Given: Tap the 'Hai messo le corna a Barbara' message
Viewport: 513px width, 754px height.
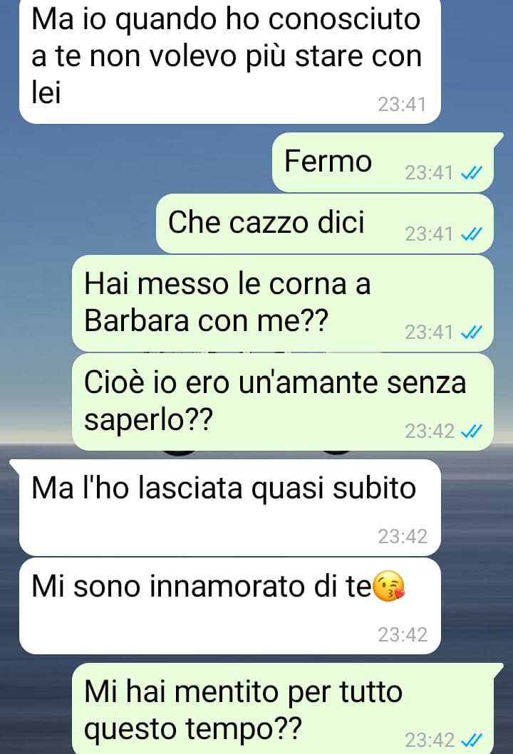Looking at the screenshot, I should click(x=283, y=303).
